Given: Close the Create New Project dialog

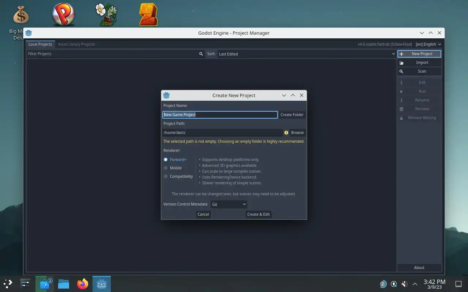Looking at the screenshot, I should coord(302,95).
